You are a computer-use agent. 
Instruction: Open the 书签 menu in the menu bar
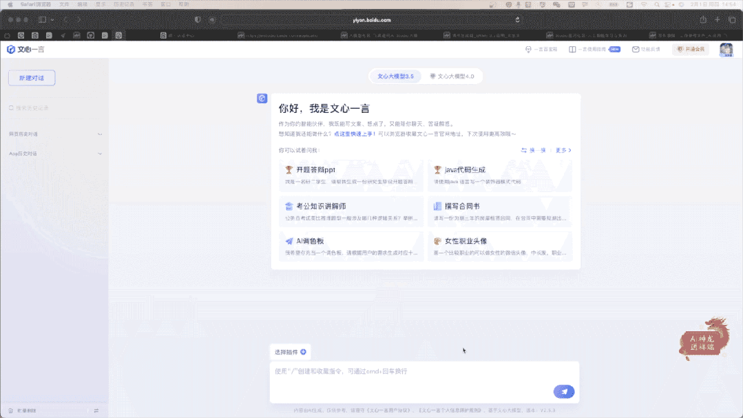[147, 4]
